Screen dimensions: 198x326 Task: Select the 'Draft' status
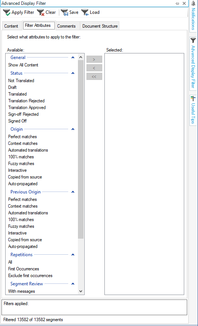12,87
